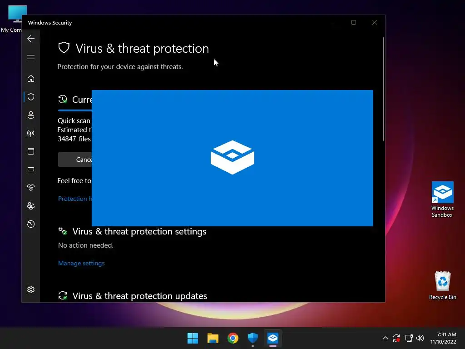Viewport: 465px width, 349px height.
Task: Open the Manage settings link
Action: tap(81, 263)
